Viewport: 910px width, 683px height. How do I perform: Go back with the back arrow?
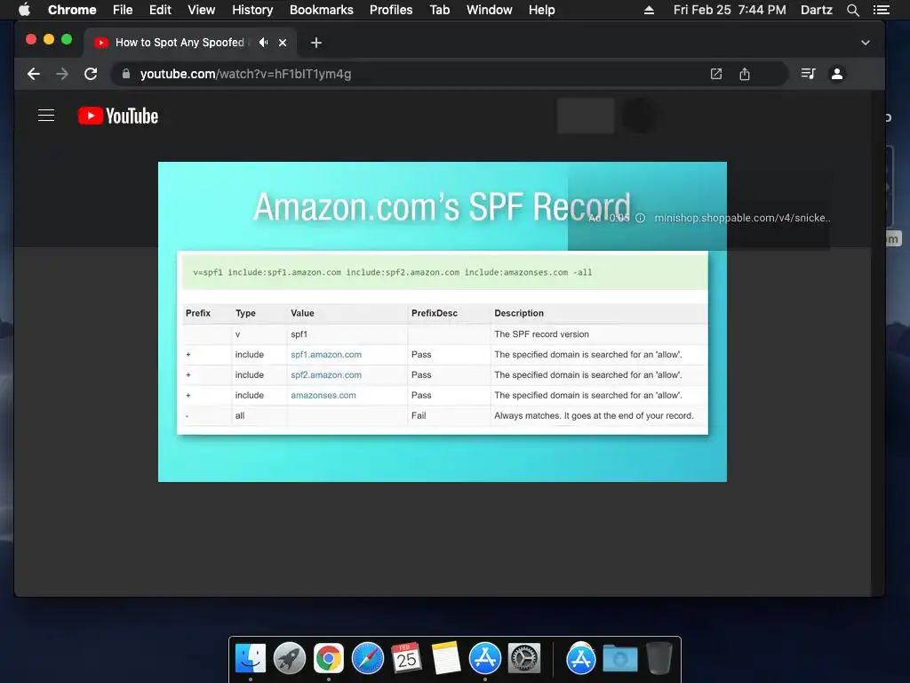click(x=34, y=74)
